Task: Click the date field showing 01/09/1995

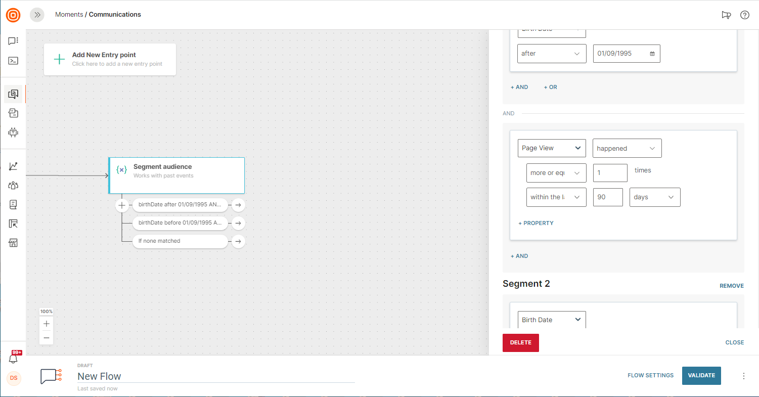Action: [627, 54]
